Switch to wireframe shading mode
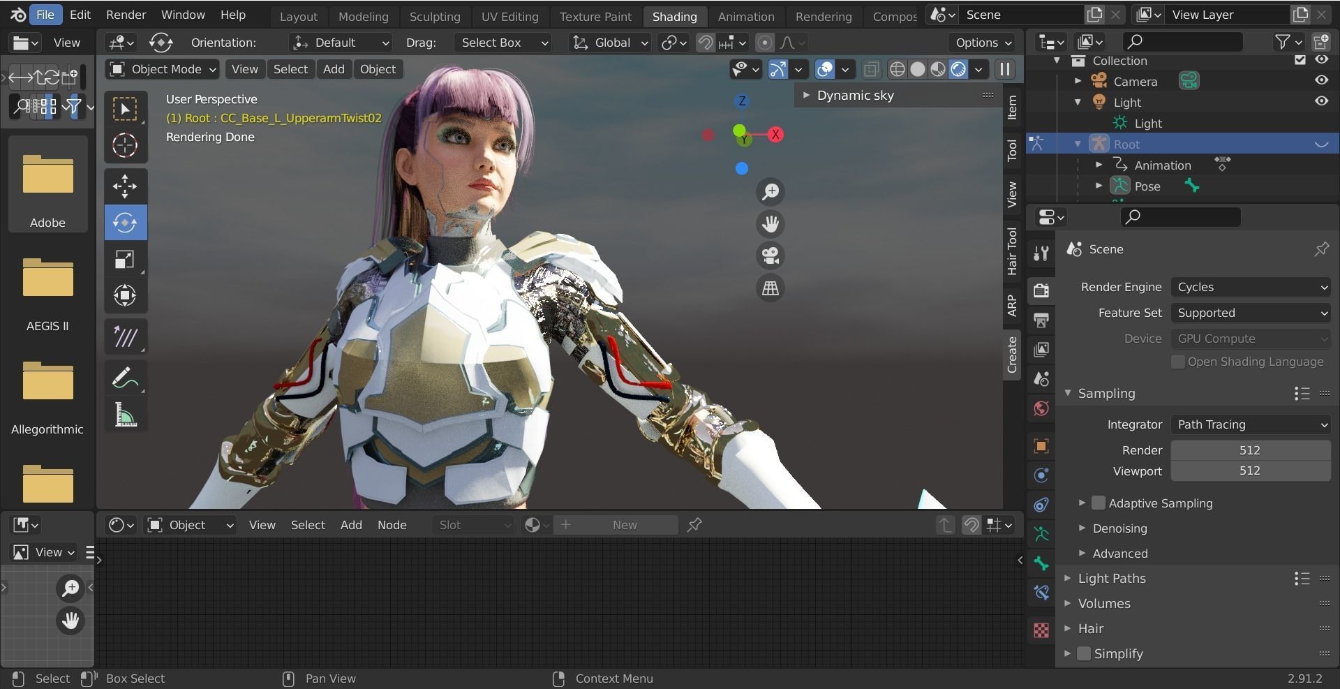1340x689 pixels. [898, 69]
